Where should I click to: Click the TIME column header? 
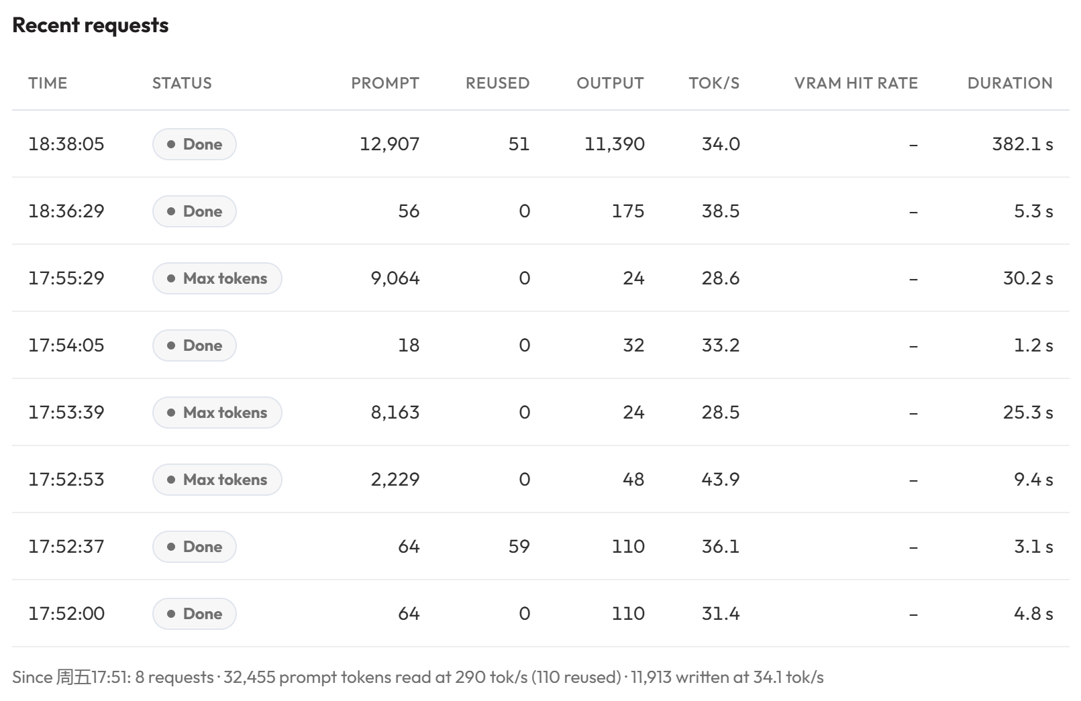click(x=48, y=83)
